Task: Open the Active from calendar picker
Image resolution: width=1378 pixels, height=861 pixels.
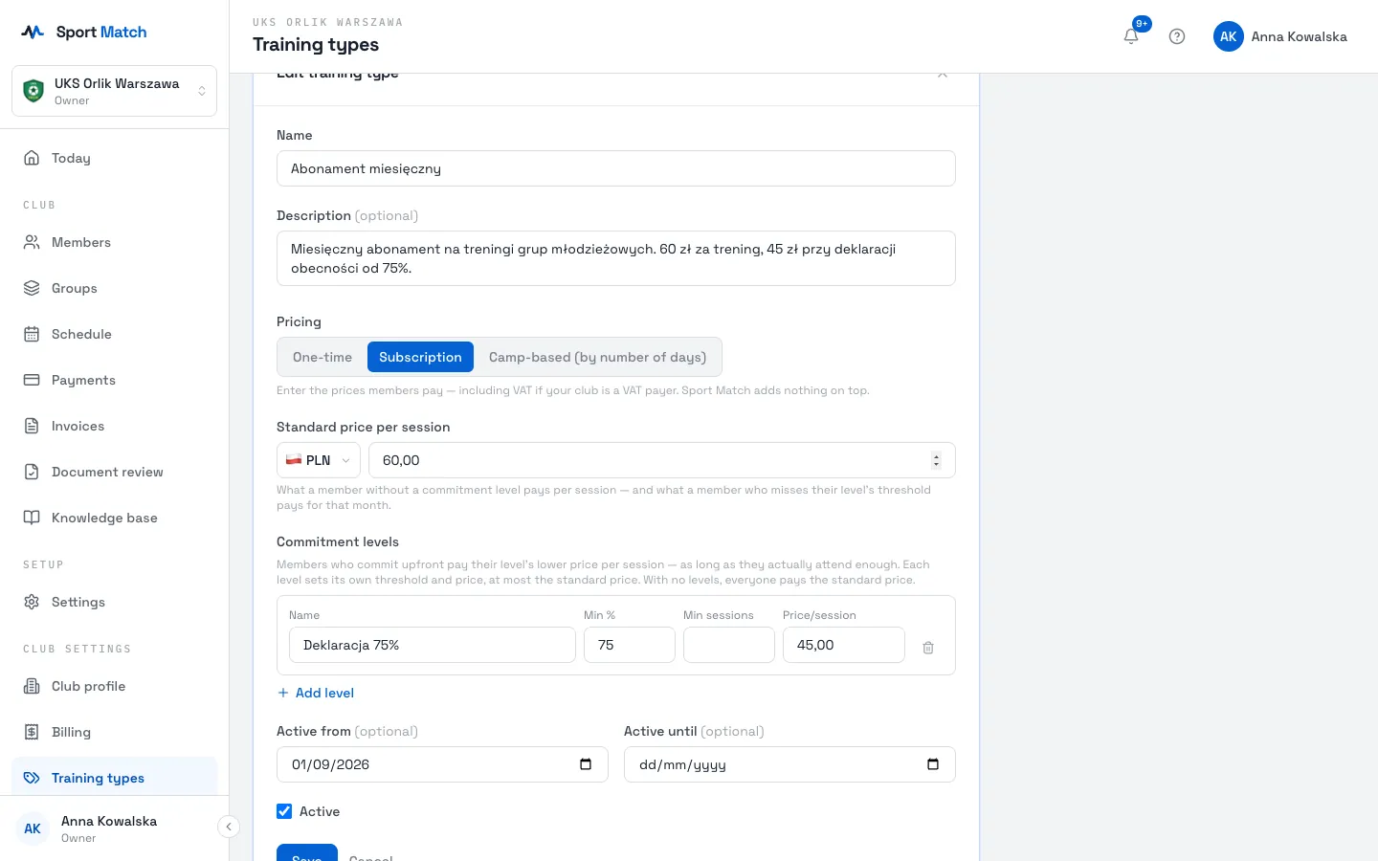Action: pyautogui.click(x=586, y=764)
